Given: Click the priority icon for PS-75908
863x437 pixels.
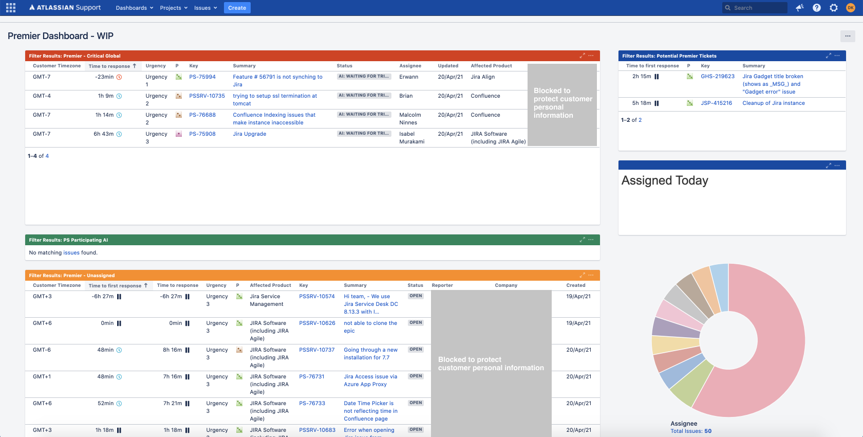Looking at the screenshot, I should click(x=179, y=134).
